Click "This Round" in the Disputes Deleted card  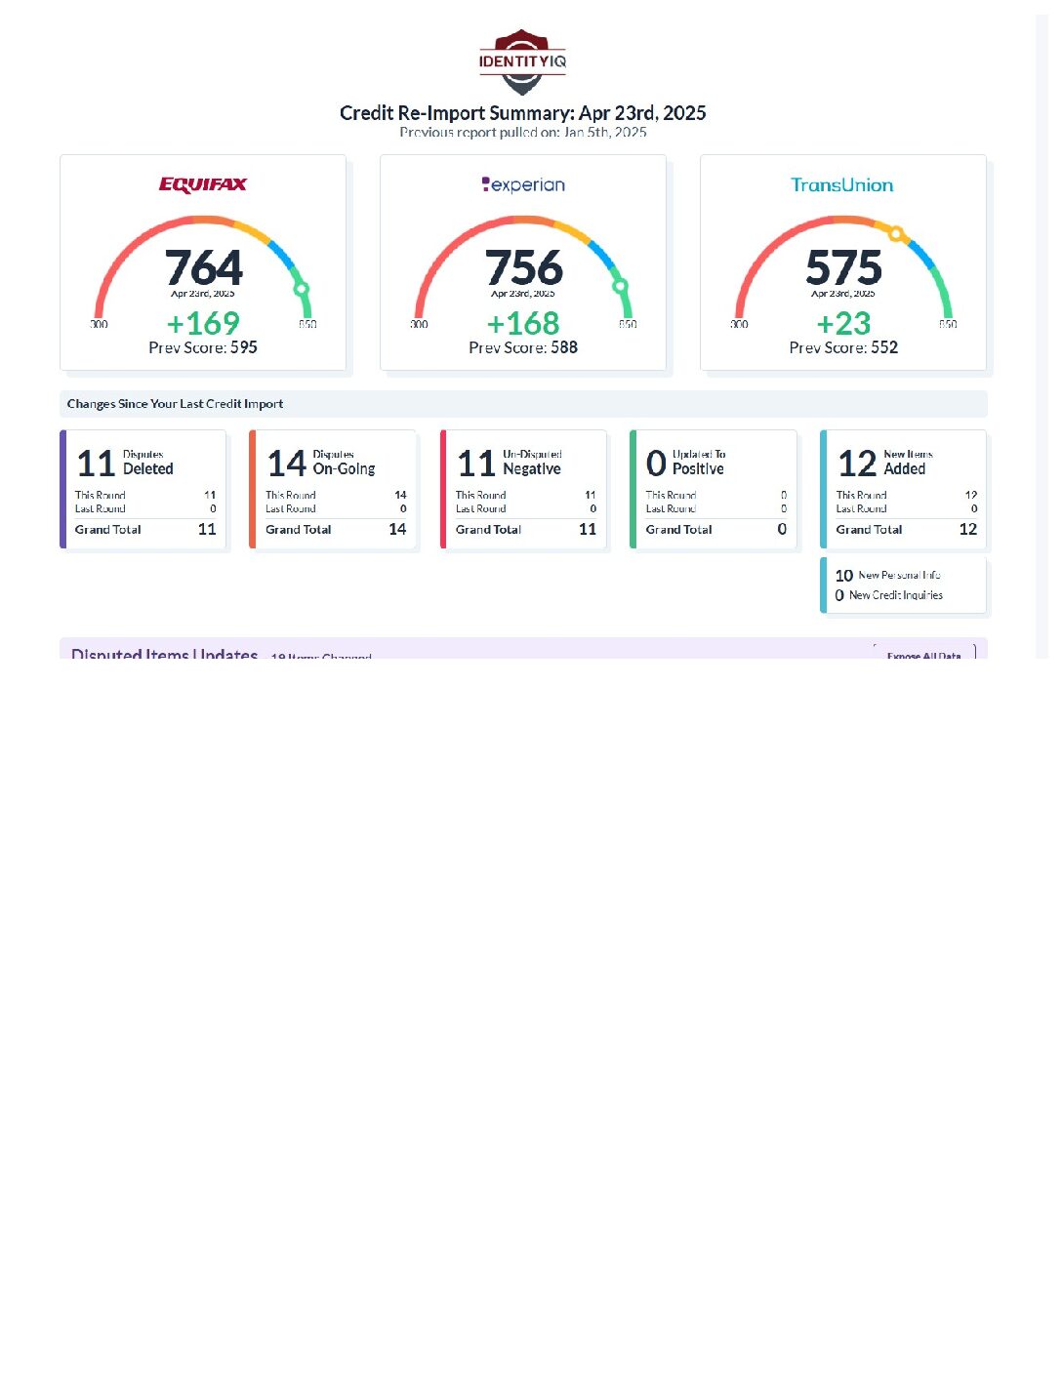click(x=101, y=495)
